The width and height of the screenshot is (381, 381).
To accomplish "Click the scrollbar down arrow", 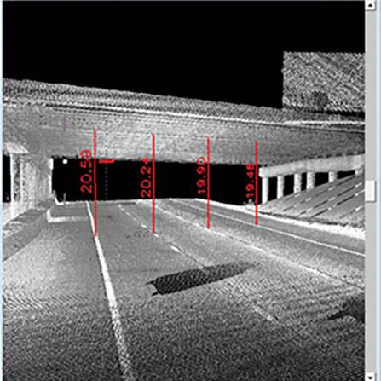I will pyautogui.click(x=371, y=376).
